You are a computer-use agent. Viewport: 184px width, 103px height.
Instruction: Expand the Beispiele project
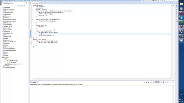(2, 7)
